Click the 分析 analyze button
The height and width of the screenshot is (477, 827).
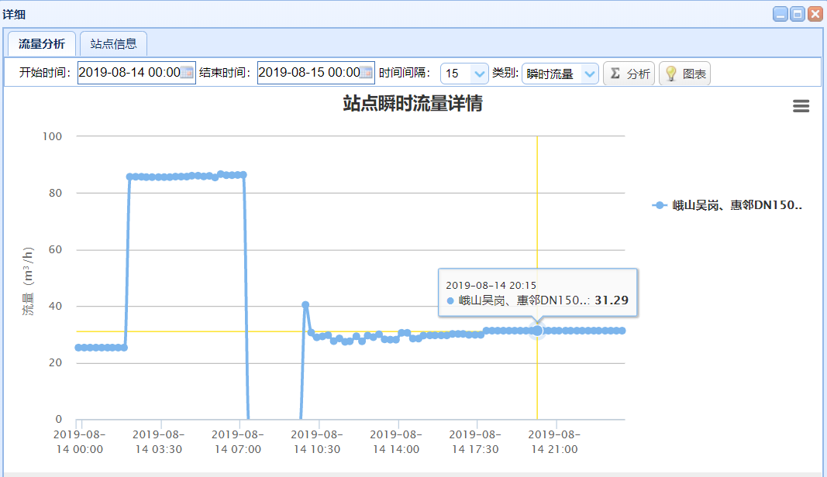629,74
